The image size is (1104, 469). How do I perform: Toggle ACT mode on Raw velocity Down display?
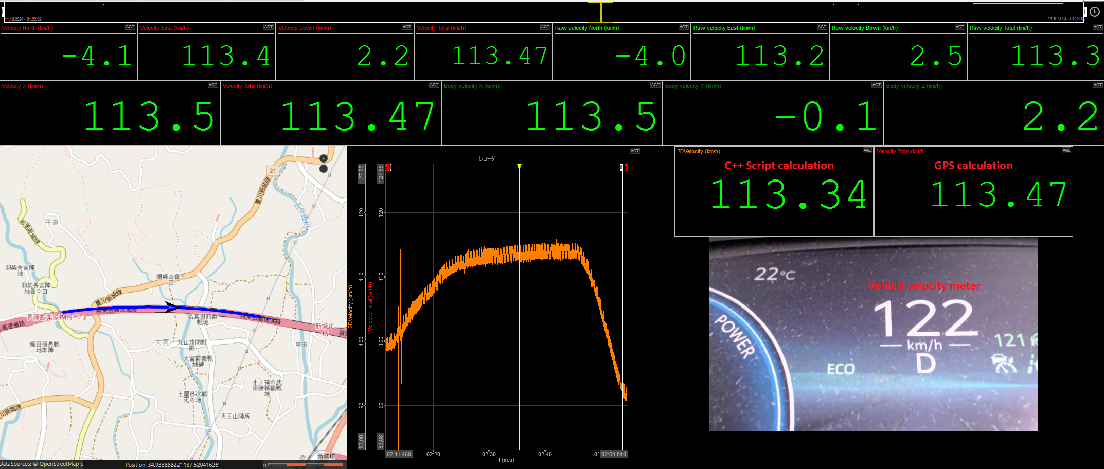point(960,27)
